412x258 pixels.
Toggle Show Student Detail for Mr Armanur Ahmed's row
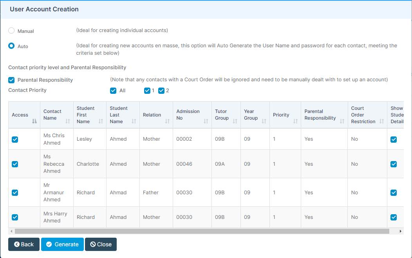point(394,193)
